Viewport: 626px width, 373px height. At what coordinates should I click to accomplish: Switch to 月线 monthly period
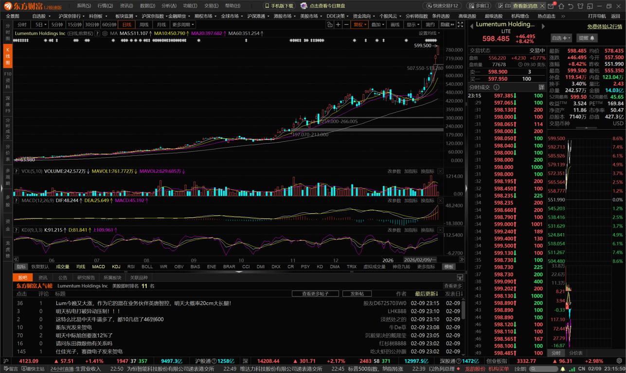pos(161,25)
